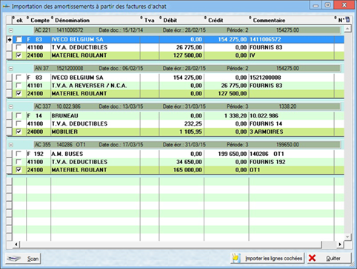Uncheck the MOBILIER row checkbox
Screen dimensions: 357x269
(19, 132)
